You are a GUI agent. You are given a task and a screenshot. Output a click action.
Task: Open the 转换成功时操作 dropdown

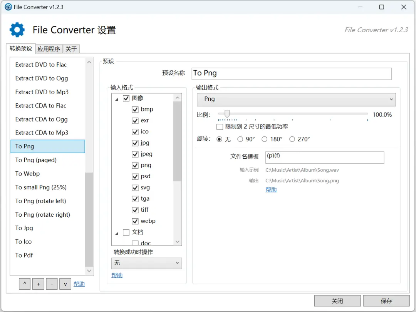(x=146, y=263)
